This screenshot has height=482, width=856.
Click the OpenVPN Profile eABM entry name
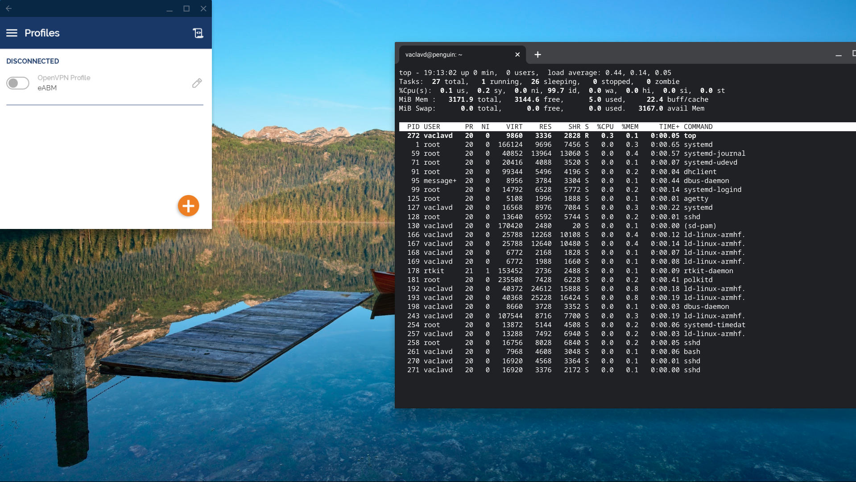pos(64,83)
